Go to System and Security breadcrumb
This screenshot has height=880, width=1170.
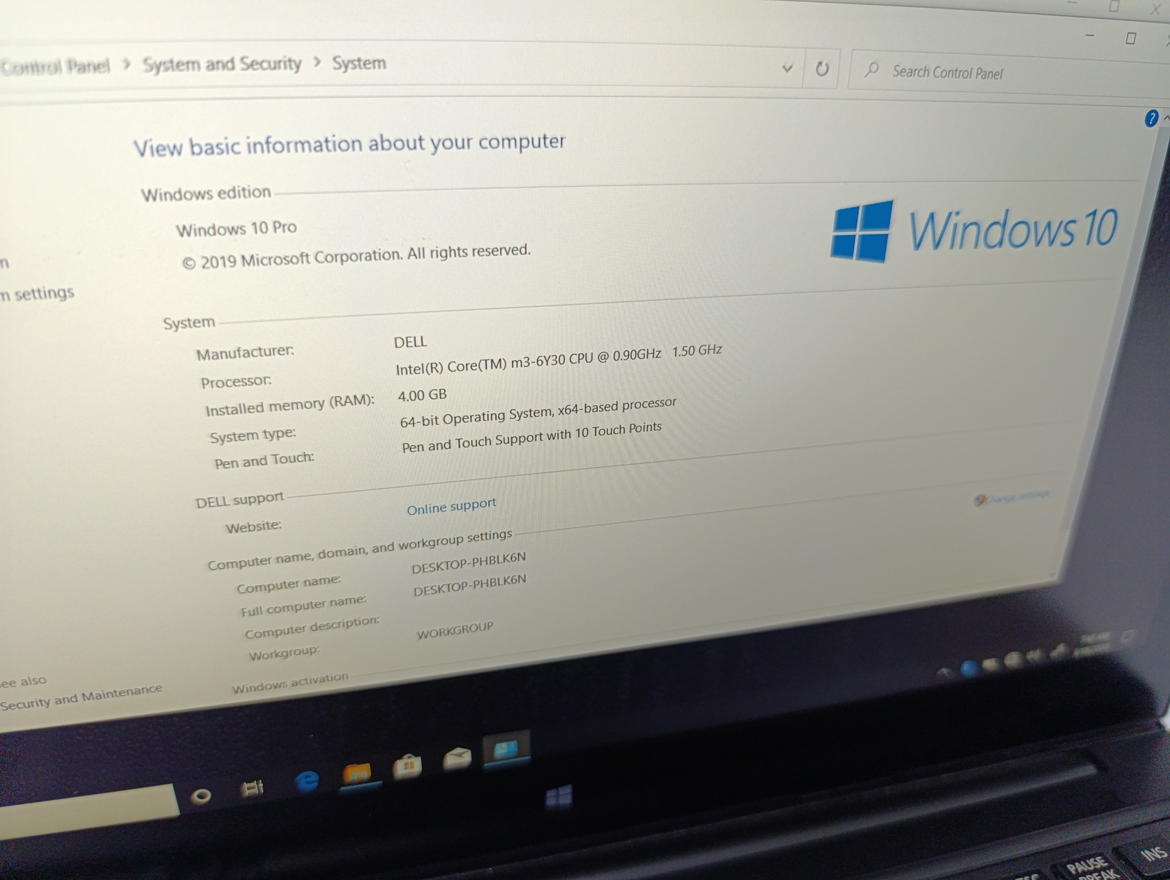pyautogui.click(x=222, y=64)
